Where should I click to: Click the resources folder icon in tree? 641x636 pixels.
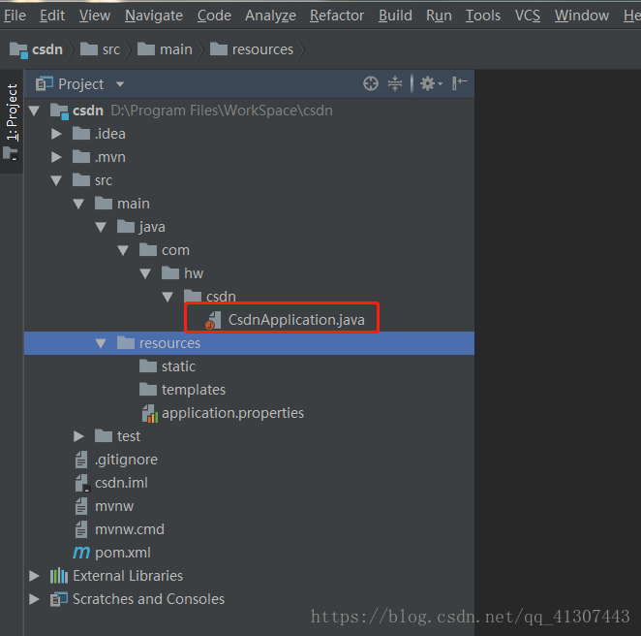click(x=126, y=342)
